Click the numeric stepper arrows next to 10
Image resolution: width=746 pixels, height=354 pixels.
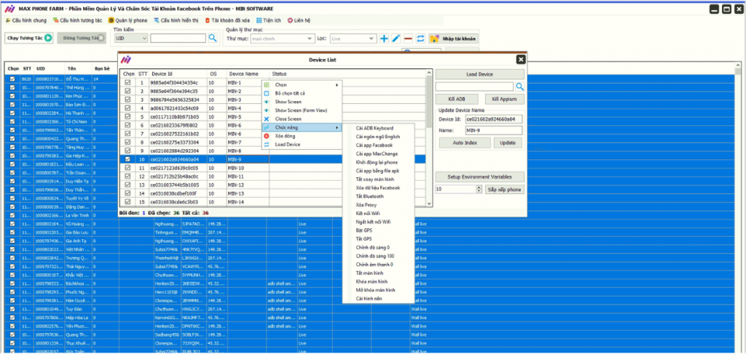point(479,189)
